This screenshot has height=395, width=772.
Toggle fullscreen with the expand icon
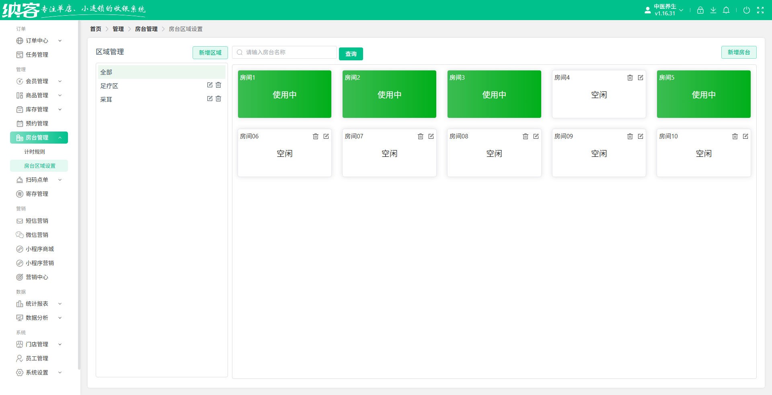[x=761, y=10]
